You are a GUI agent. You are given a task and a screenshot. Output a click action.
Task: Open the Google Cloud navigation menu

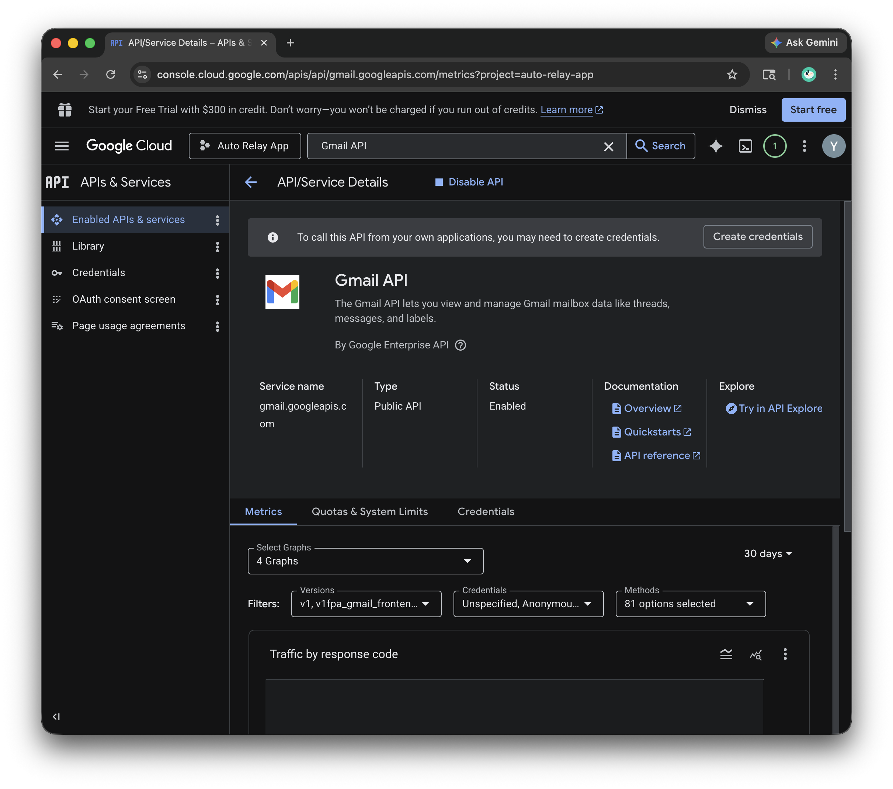62,146
